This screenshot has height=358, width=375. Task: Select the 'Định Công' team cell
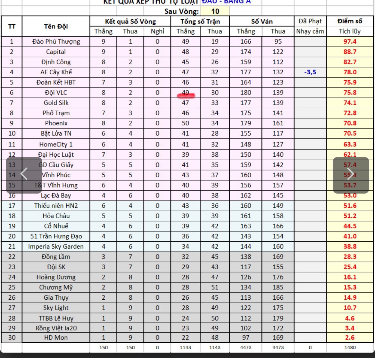click(56, 62)
